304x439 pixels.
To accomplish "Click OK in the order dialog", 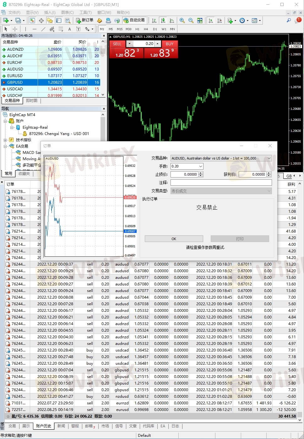I will click(x=174, y=239).
